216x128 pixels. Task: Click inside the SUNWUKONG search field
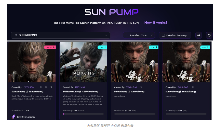tap(61, 35)
